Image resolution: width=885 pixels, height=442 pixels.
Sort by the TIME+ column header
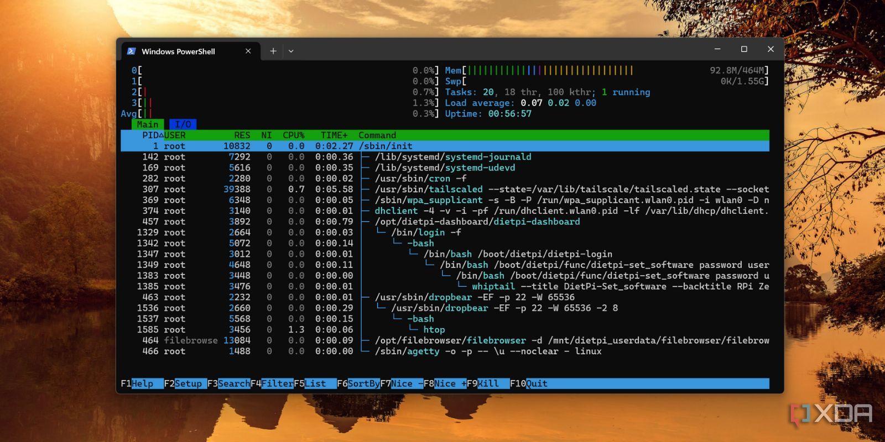[x=334, y=135]
